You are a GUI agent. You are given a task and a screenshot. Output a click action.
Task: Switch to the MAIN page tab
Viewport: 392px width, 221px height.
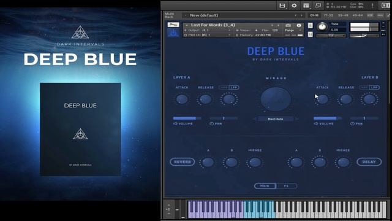point(265,186)
